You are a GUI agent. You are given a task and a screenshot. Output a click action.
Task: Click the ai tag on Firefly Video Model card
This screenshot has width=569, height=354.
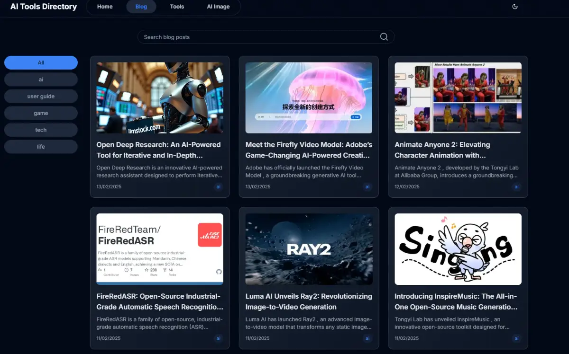tap(367, 186)
